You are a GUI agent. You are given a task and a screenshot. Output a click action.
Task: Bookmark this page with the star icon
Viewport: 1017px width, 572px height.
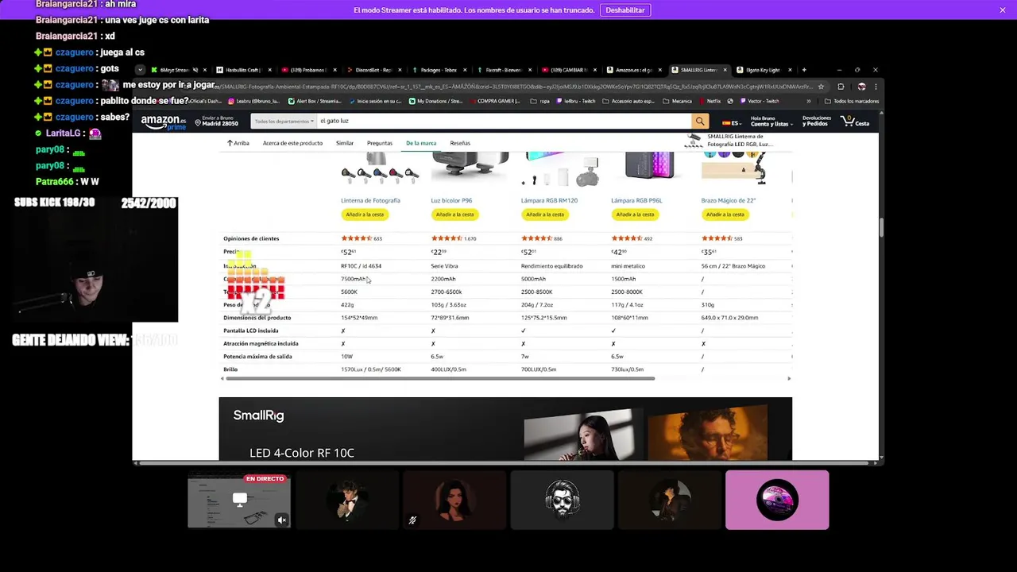click(x=821, y=87)
